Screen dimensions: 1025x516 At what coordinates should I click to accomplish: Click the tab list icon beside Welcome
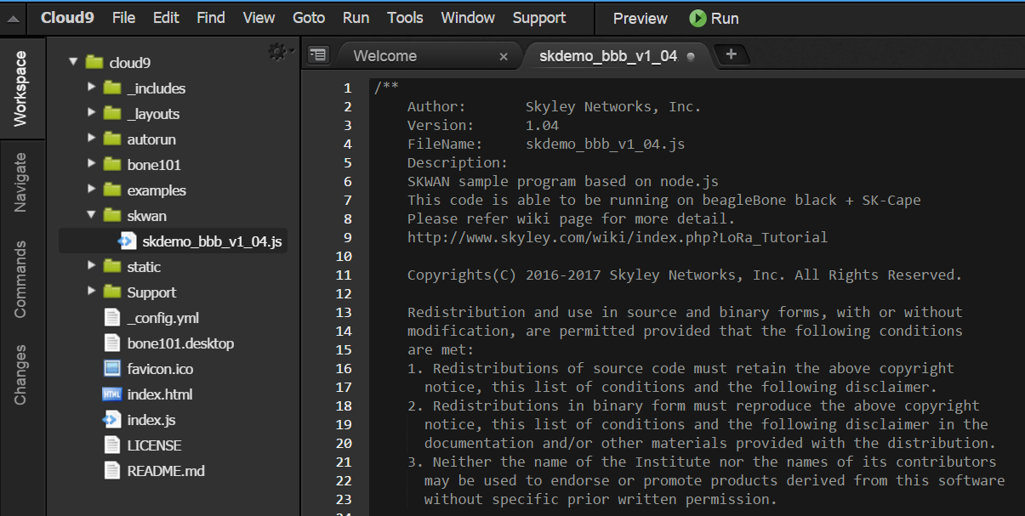[318, 55]
